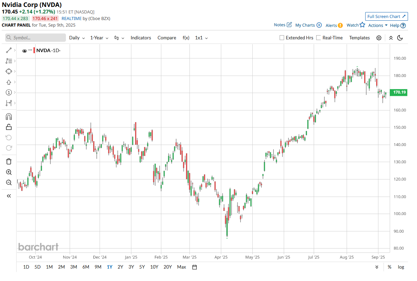417x281 pixels.
Task: Select the numbered label annotation tool
Action: pos(9,92)
